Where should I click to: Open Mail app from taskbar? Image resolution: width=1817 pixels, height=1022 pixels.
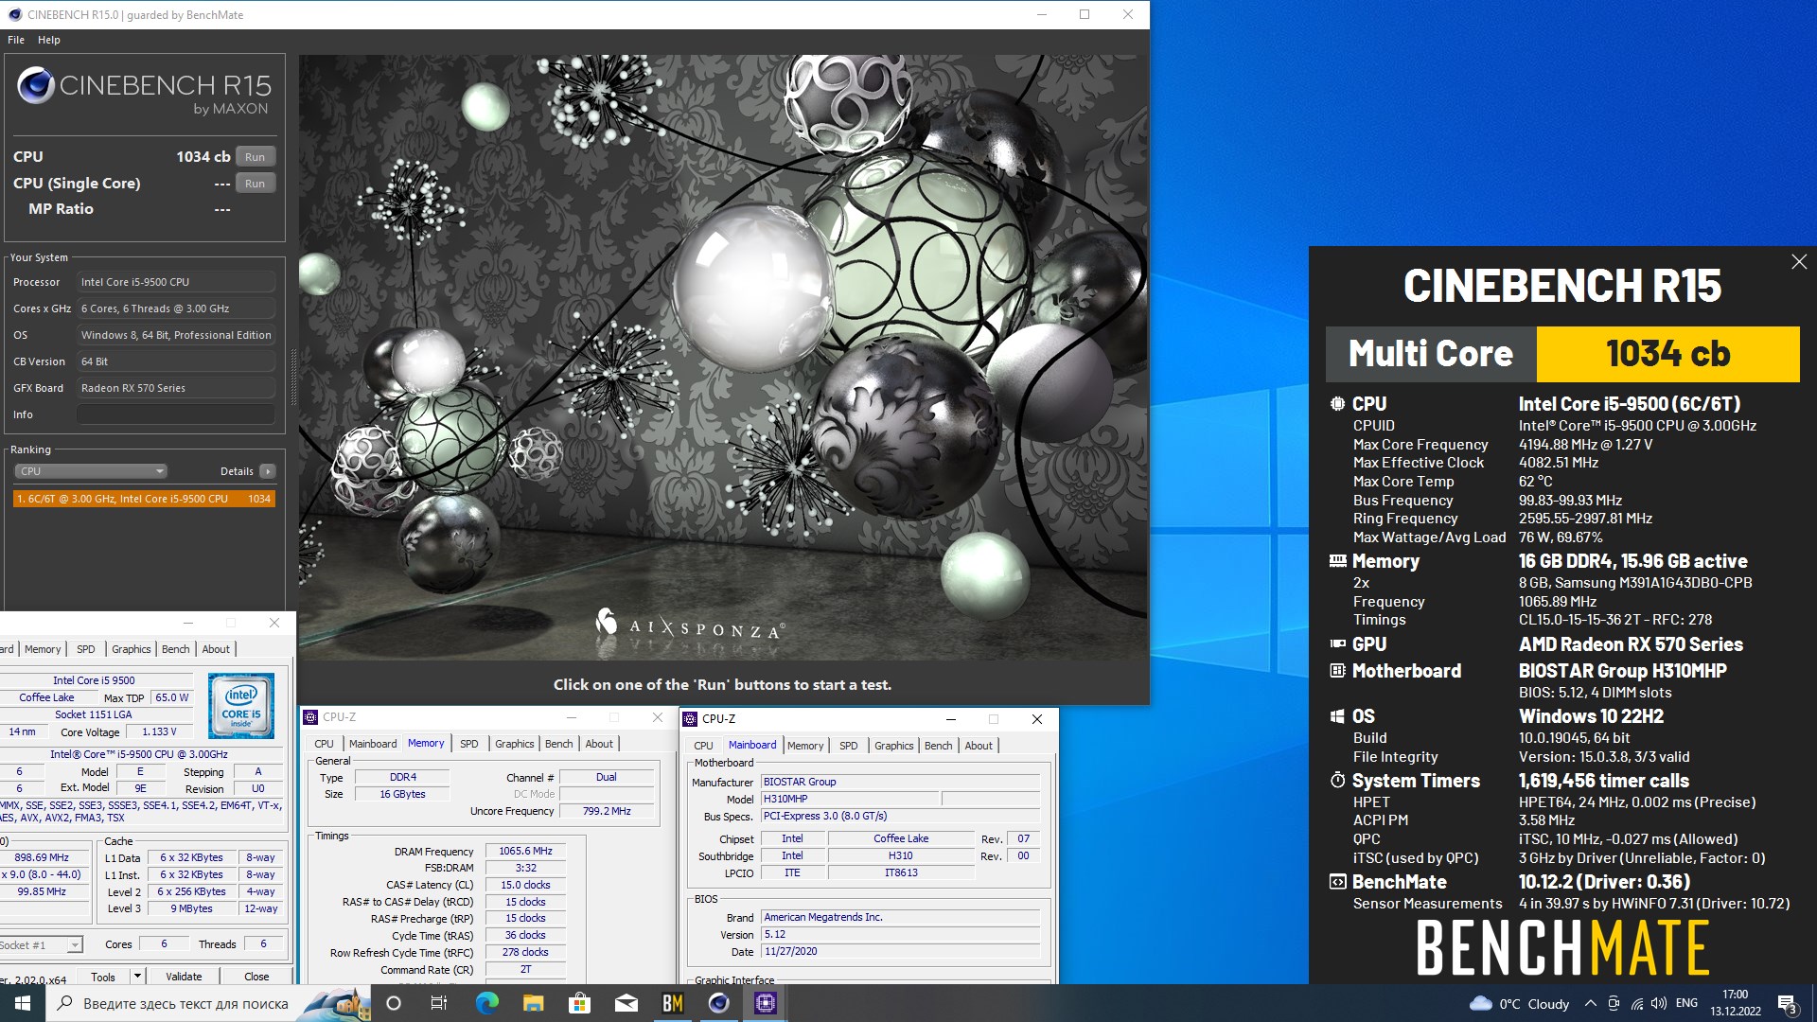click(626, 1003)
